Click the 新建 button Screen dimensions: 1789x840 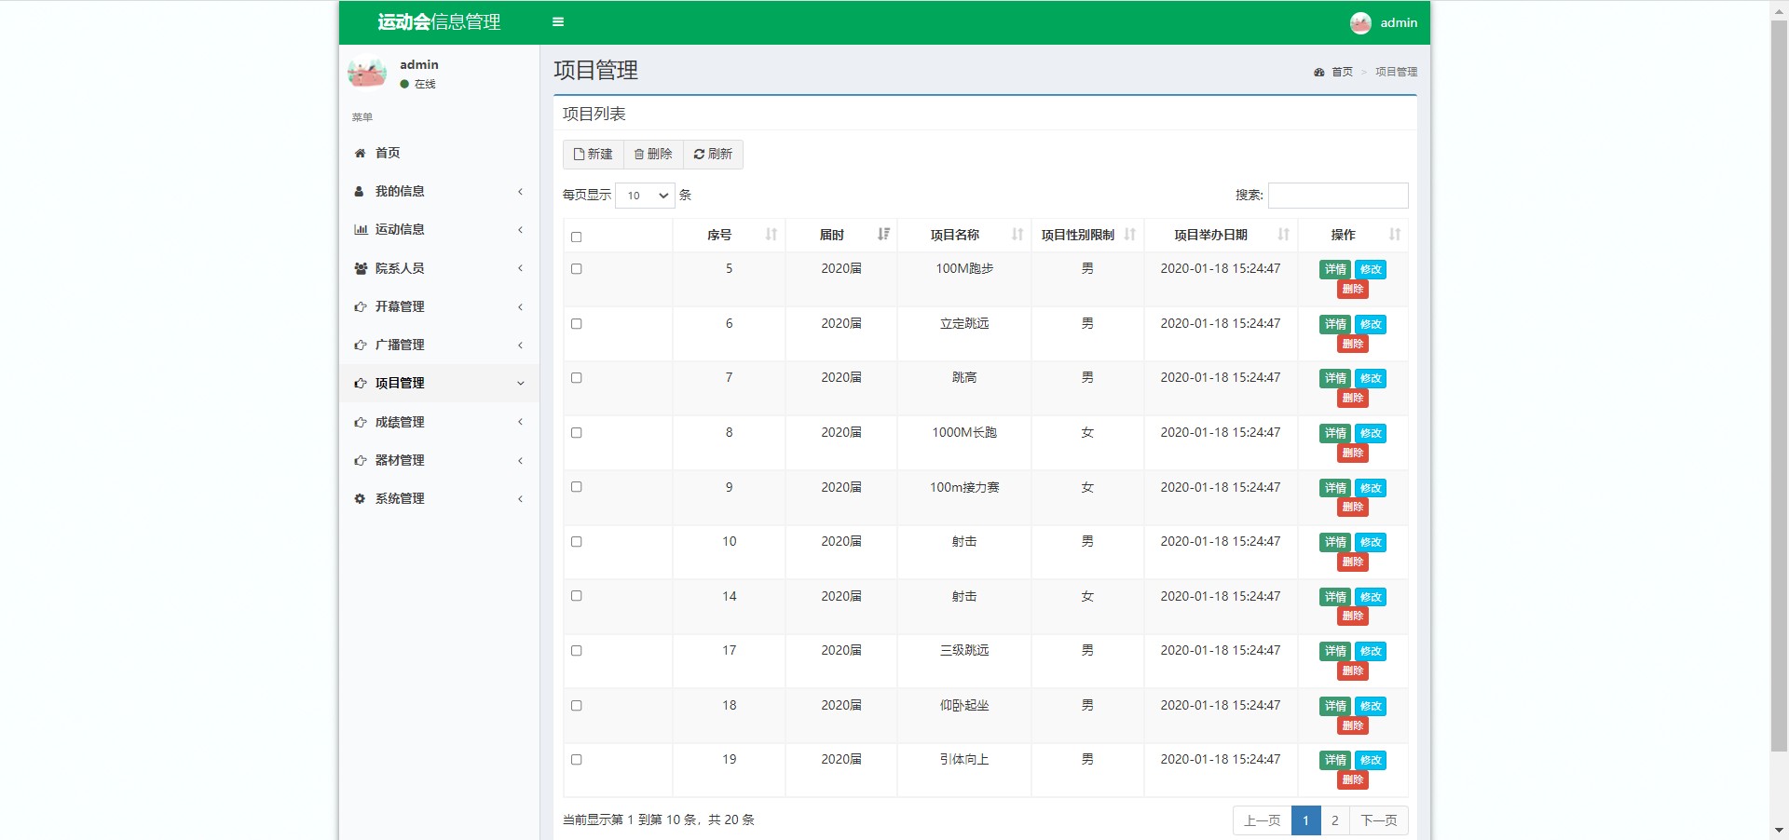[594, 155]
